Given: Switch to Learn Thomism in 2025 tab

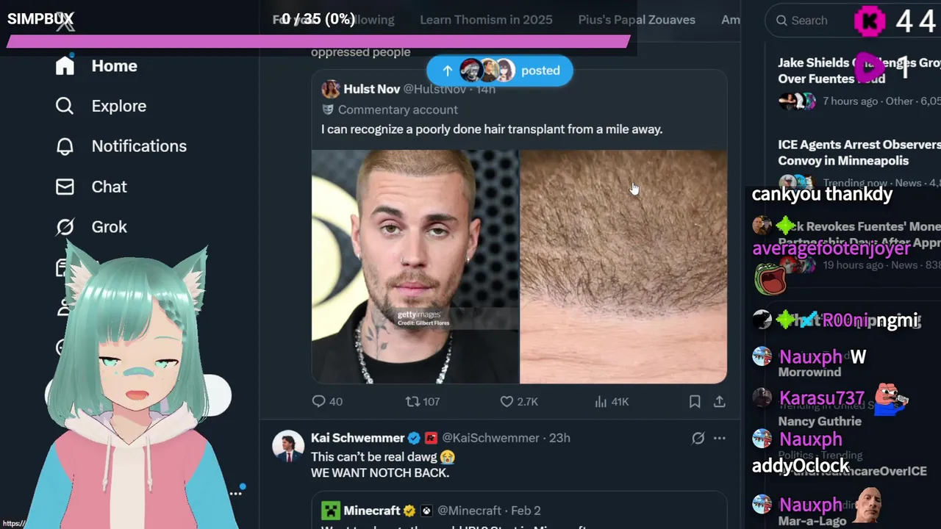Looking at the screenshot, I should tap(486, 20).
